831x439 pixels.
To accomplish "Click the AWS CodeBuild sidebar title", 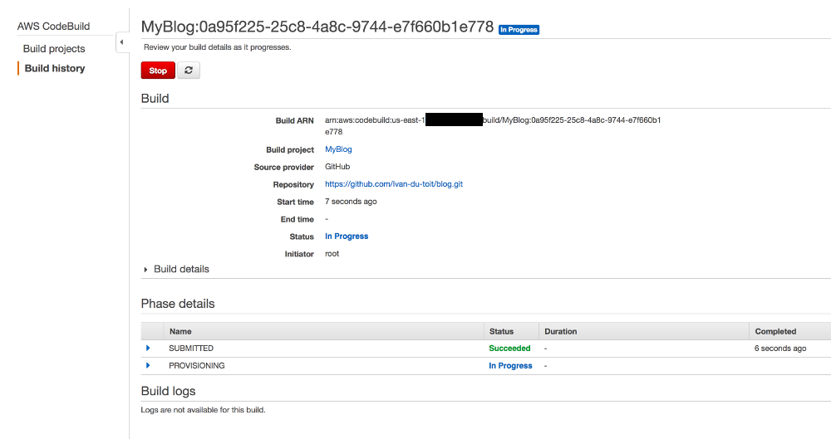I will (53, 27).
